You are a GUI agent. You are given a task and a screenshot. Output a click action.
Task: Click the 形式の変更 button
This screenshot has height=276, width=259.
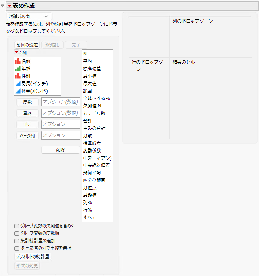(27, 266)
